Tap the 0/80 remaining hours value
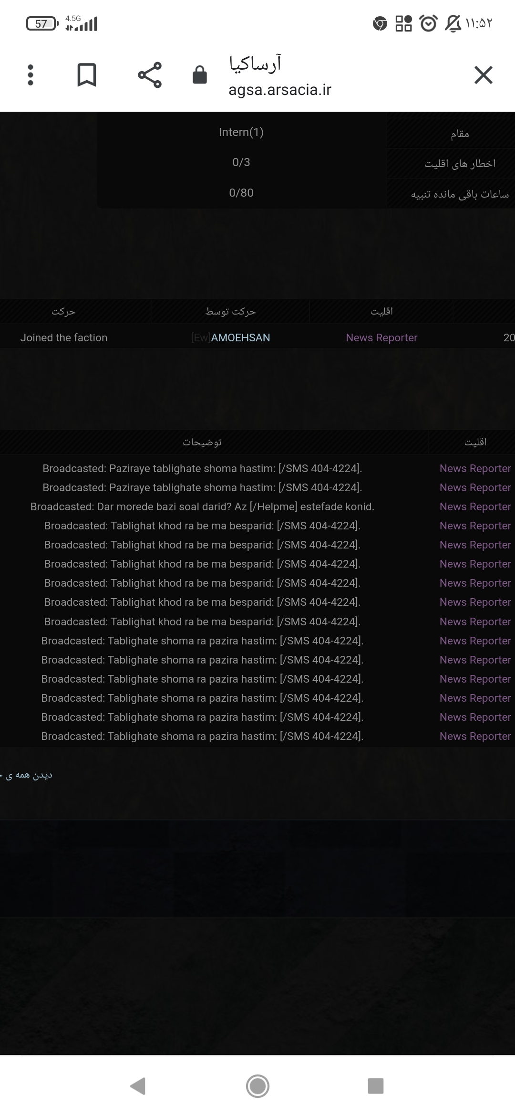 [241, 193]
